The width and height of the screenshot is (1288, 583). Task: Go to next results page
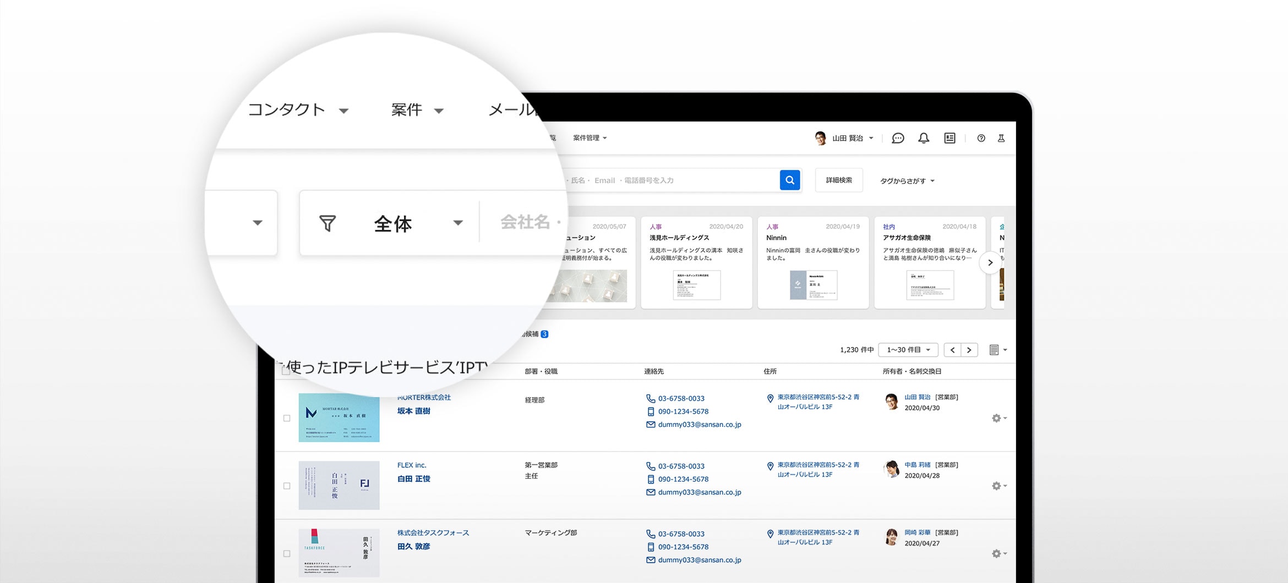969,350
